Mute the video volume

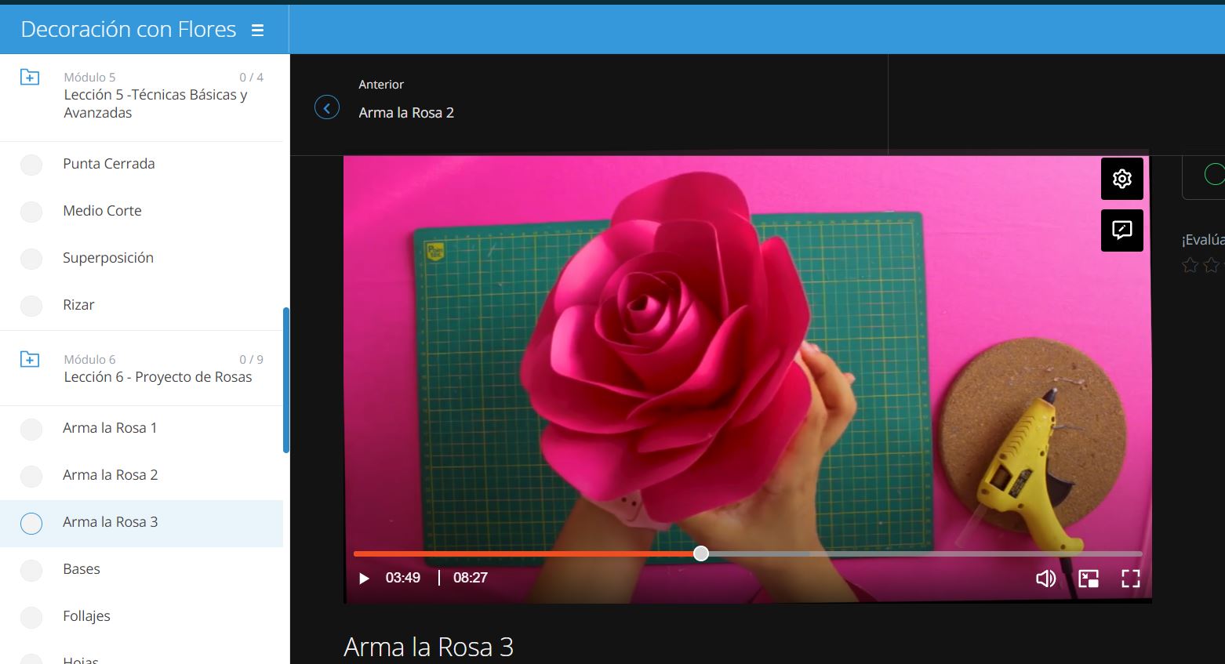click(x=1045, y=579)
